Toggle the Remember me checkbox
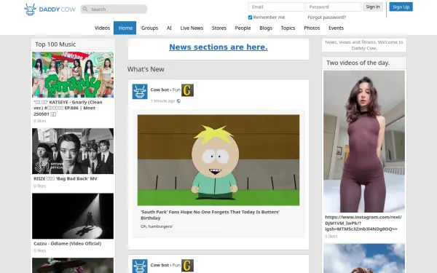The width and height of the screenshot is (437, 273). [250, 17]
